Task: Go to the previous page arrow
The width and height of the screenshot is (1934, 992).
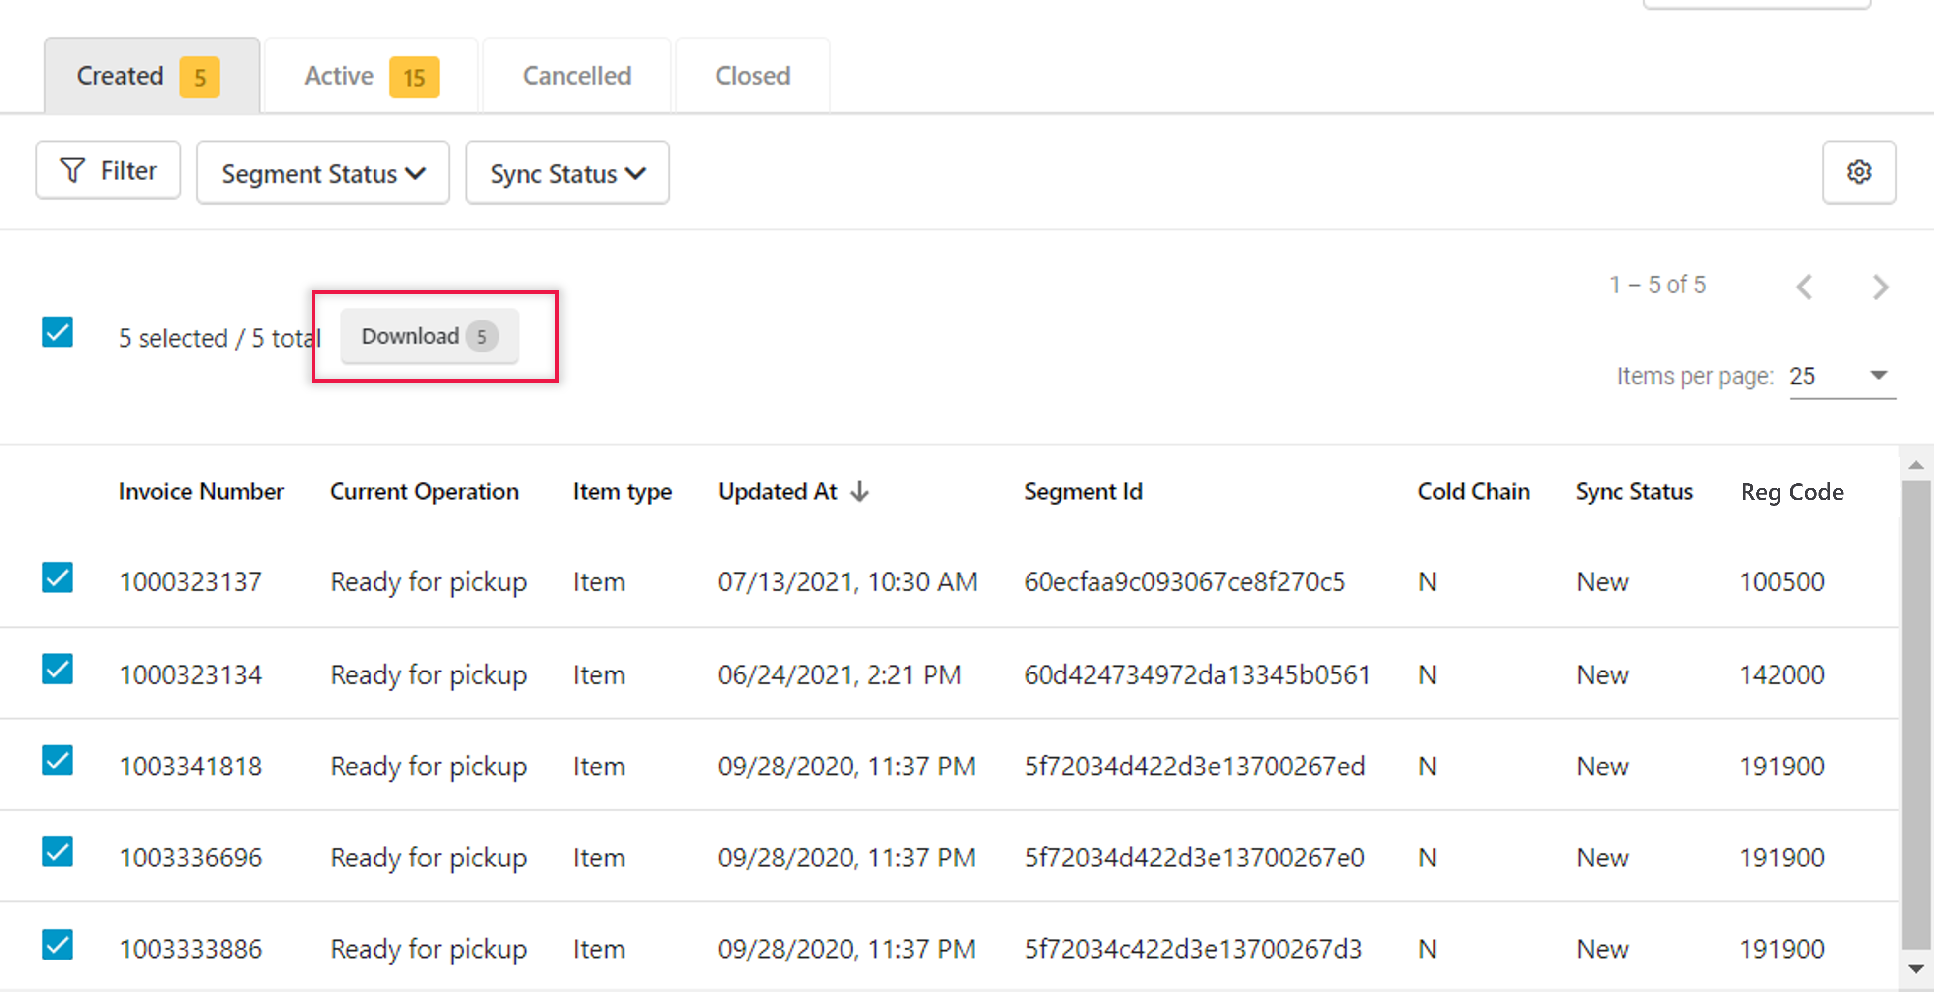Action: pos(1804,286)
